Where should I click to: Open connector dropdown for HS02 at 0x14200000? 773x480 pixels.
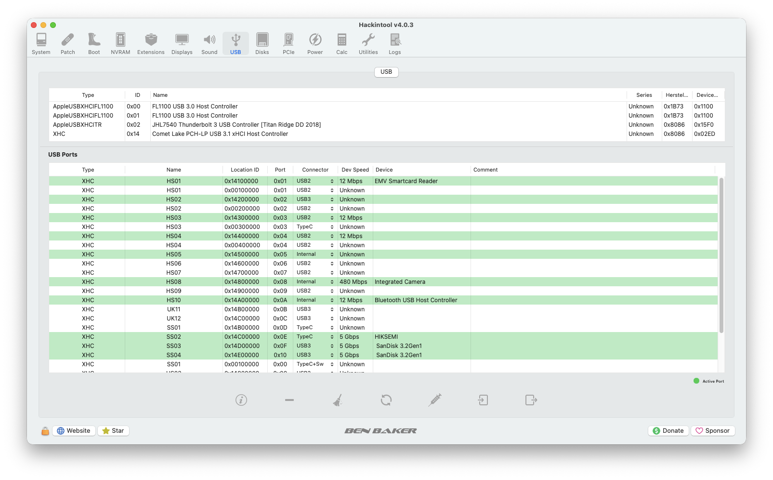(x=315, y=200)
